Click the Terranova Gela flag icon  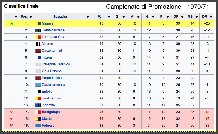pyautogui.click(x=38, y=37)
